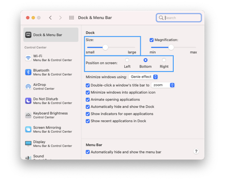Open Bluetooth settings via its icon
Screen dimensions: 225x180
pyautogui.click(x=28, y=72)
